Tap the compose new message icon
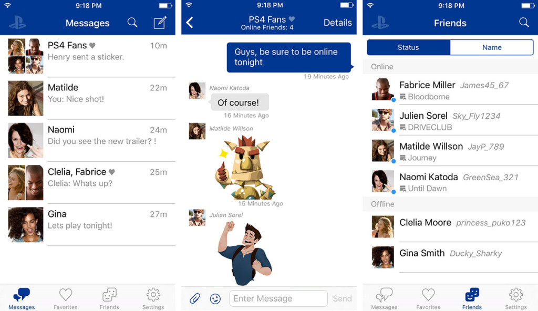Viewport: 538px width, 311px height. coord(160,23)
